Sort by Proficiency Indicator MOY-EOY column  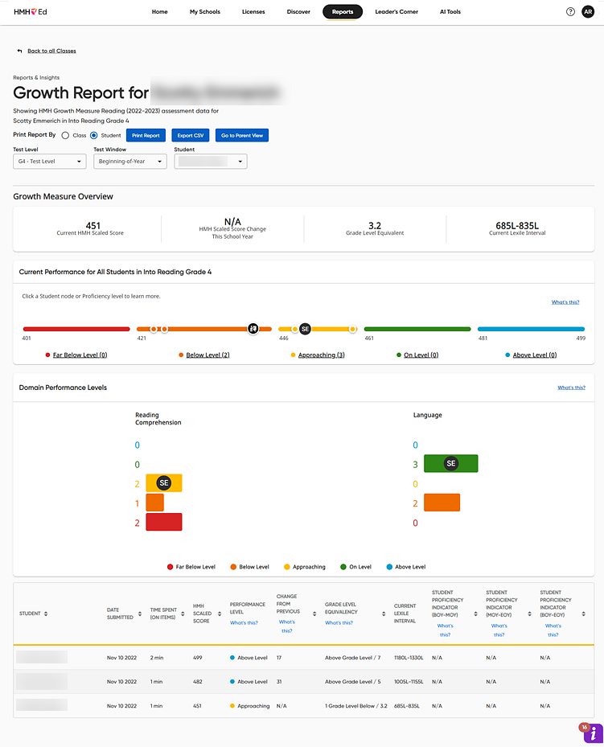529,614
